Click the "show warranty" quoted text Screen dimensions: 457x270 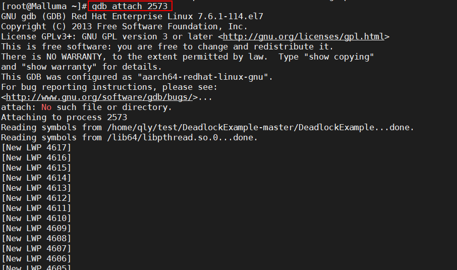59,67
